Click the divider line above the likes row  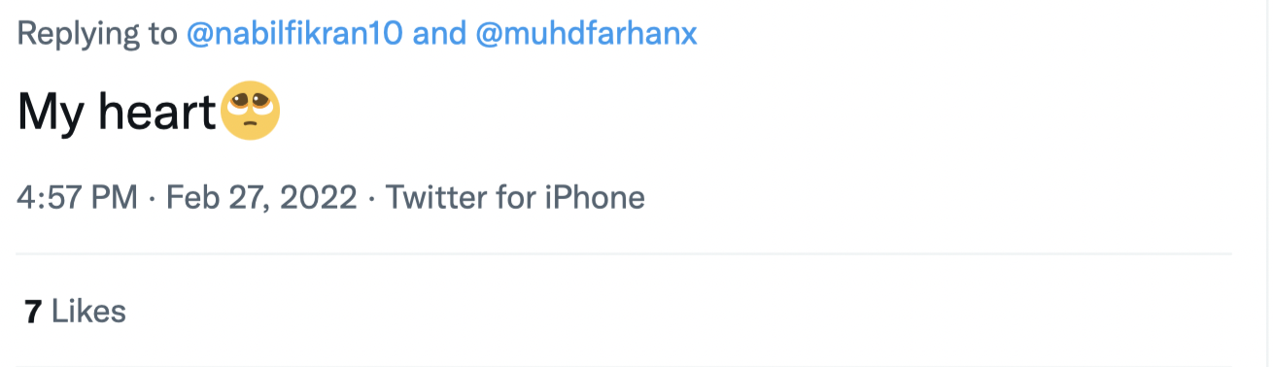click(624, 254)
